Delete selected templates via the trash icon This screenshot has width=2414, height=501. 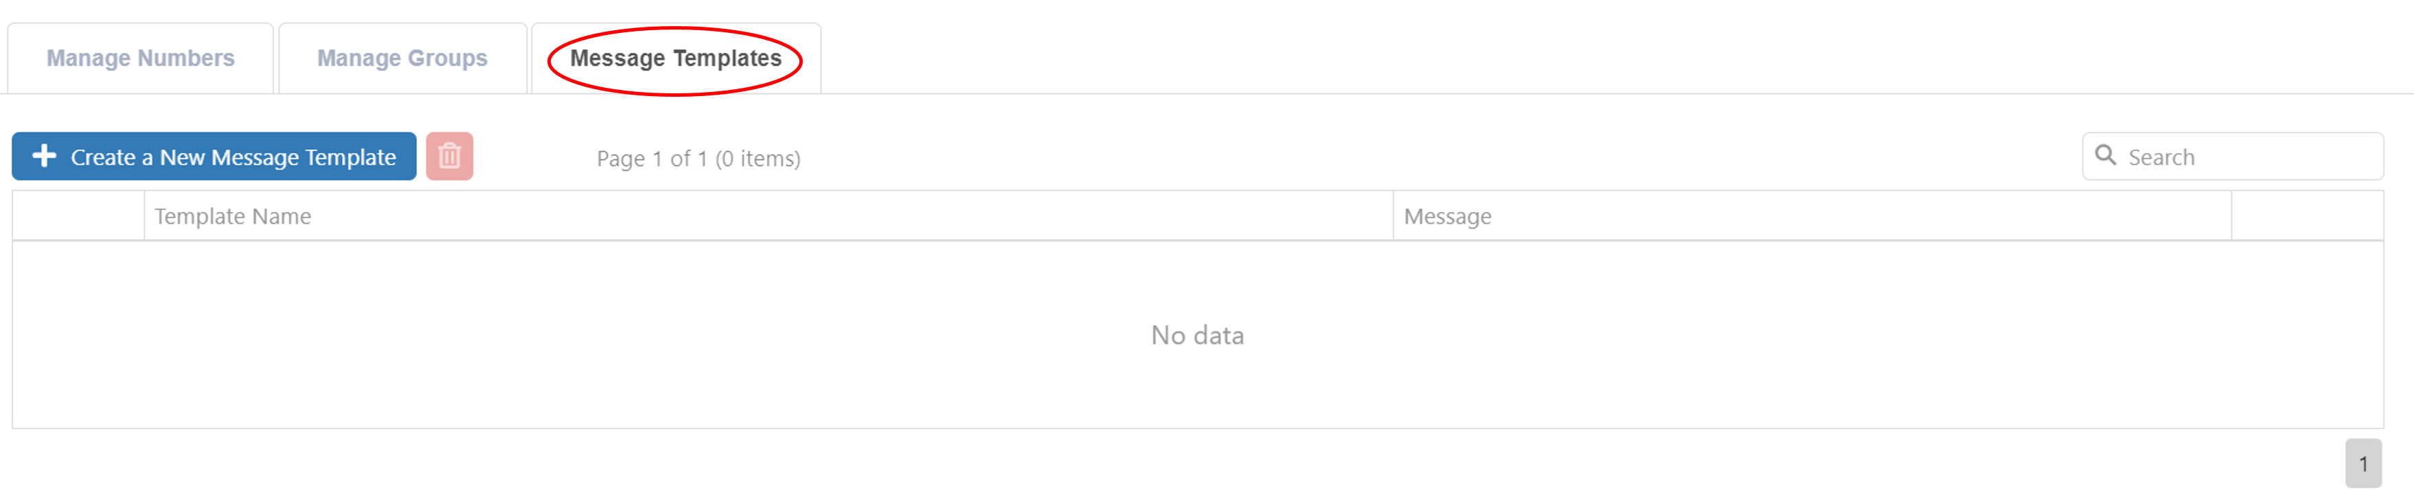450,156
